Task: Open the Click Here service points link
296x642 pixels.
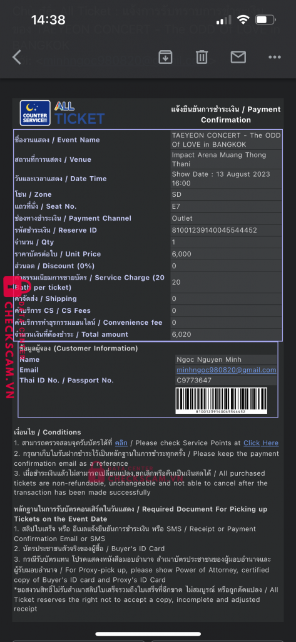Action: (261, 443)
